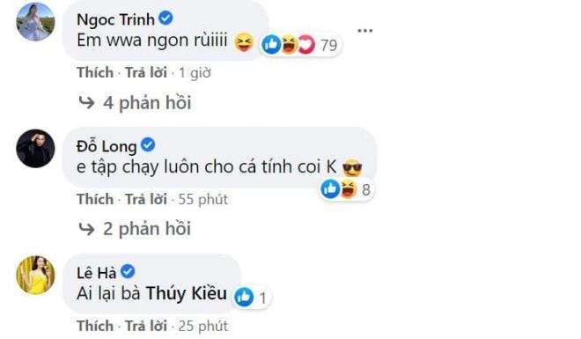Click Thích under Lê Hà's comment

pyautogui.click(x=95, y=326)
